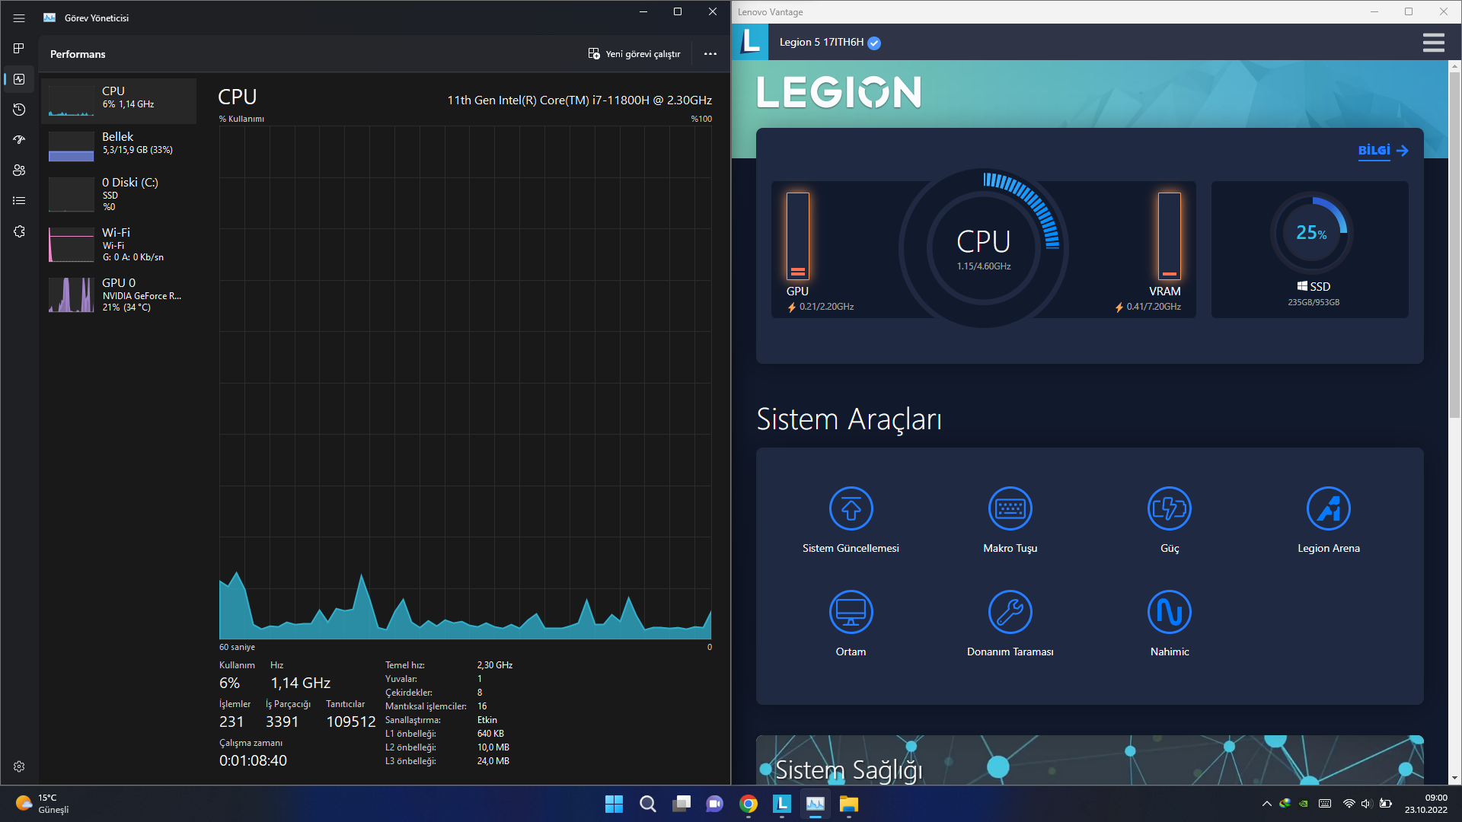
Task: Click Yeni görevi çalıştır button
Action: pyautogui.click(x=634, y=54)
